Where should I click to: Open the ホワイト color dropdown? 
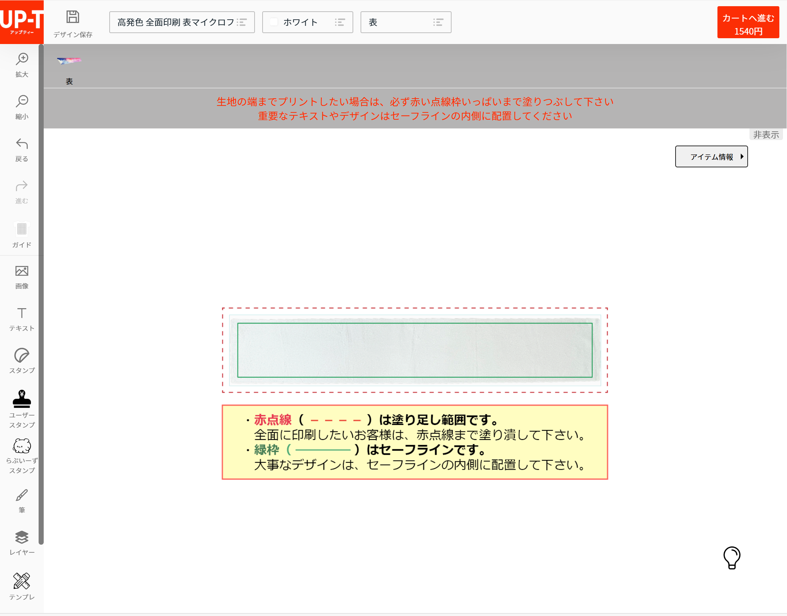[x=307, y=22]
